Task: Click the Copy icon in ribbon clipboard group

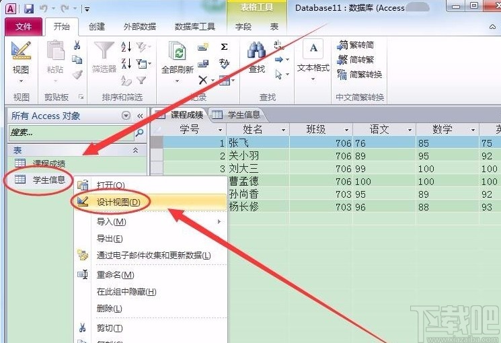Action: (x=77, y=59)
